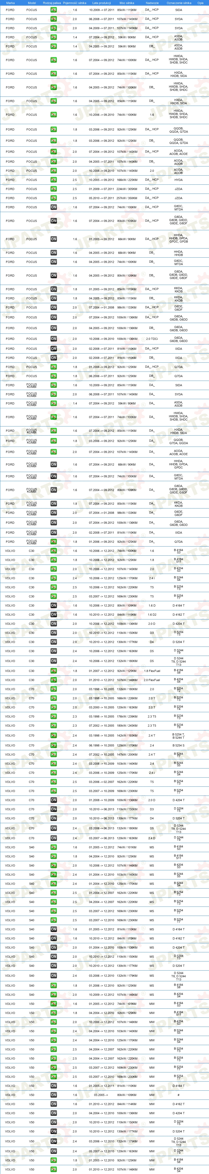Click petrol icon in the B 5254 S row

pos(54,745)
